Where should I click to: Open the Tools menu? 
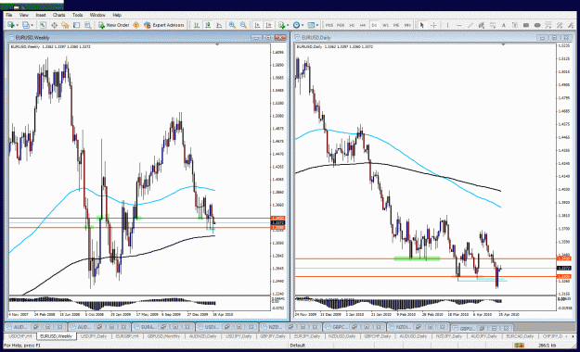[77, 15]
